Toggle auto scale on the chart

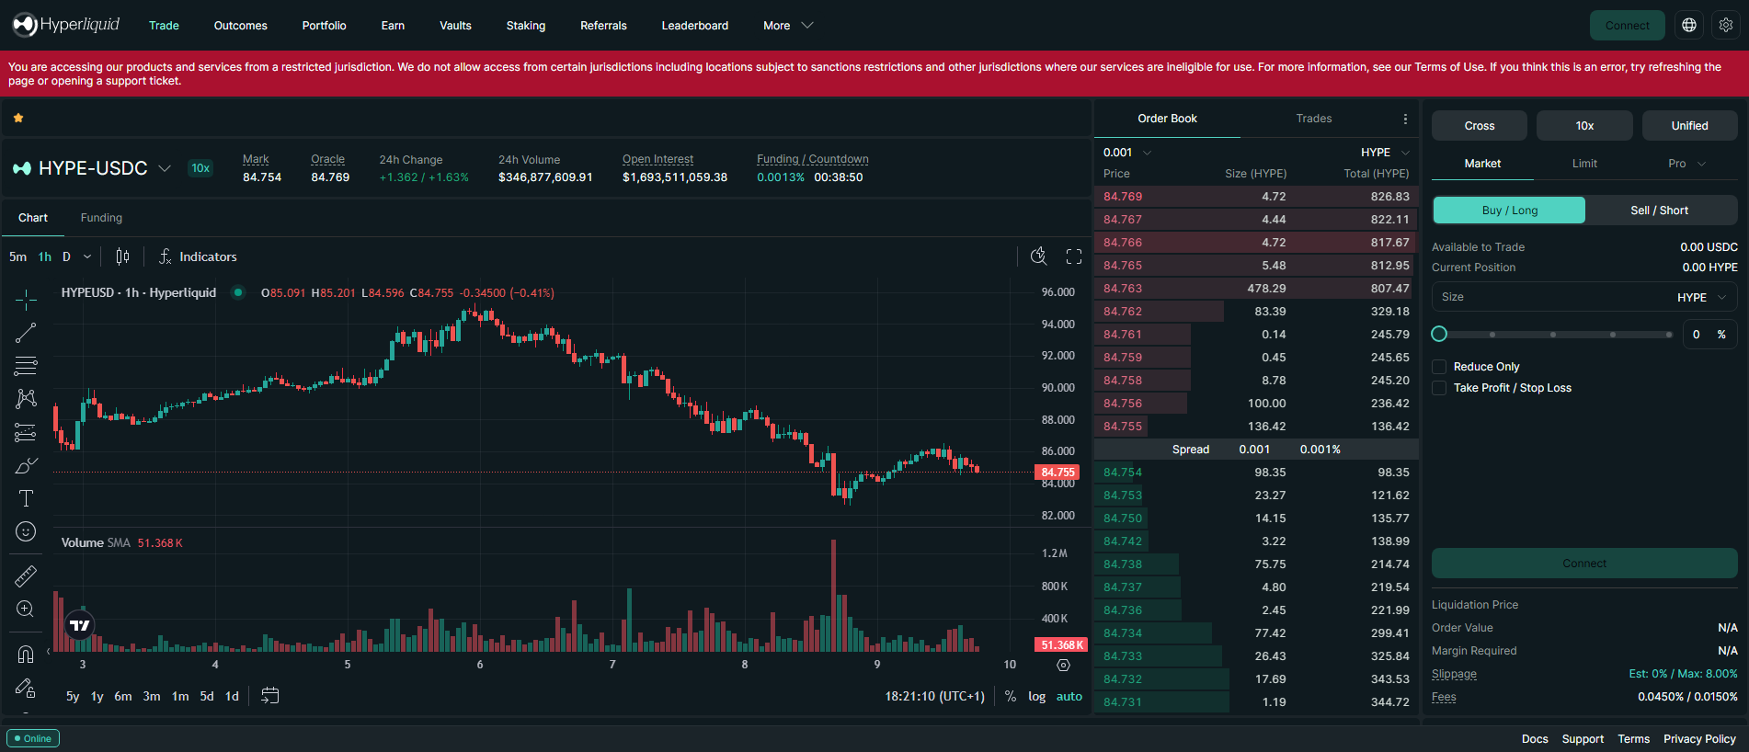coord(1069,696)
